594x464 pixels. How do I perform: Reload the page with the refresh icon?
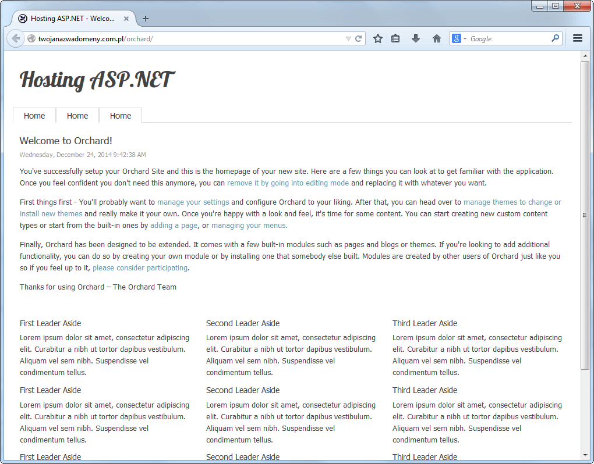coord(358,38)
